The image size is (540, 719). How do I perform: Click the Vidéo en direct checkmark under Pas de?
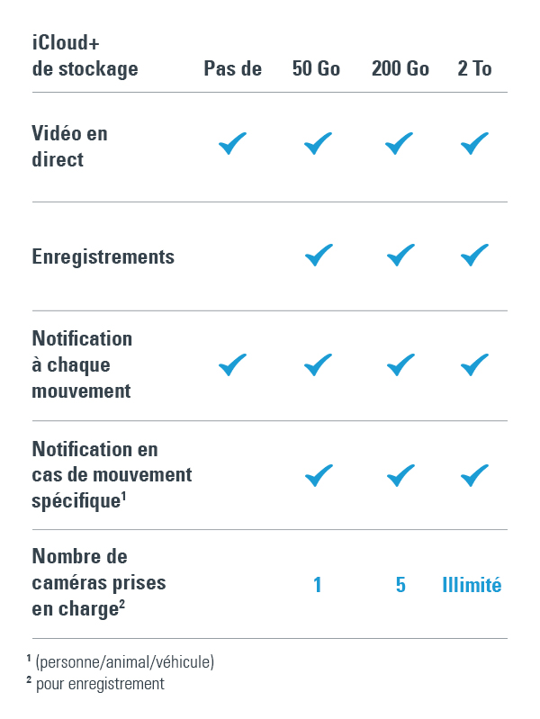[232, 143]
